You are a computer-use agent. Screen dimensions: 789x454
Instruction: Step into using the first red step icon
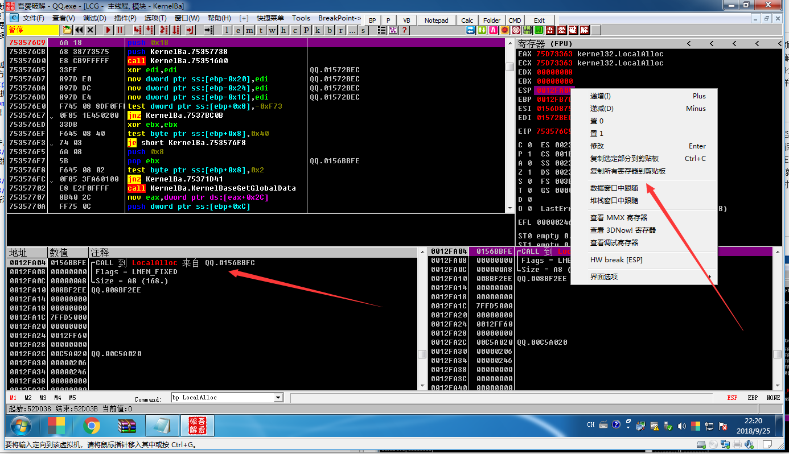tap(138, 30)
